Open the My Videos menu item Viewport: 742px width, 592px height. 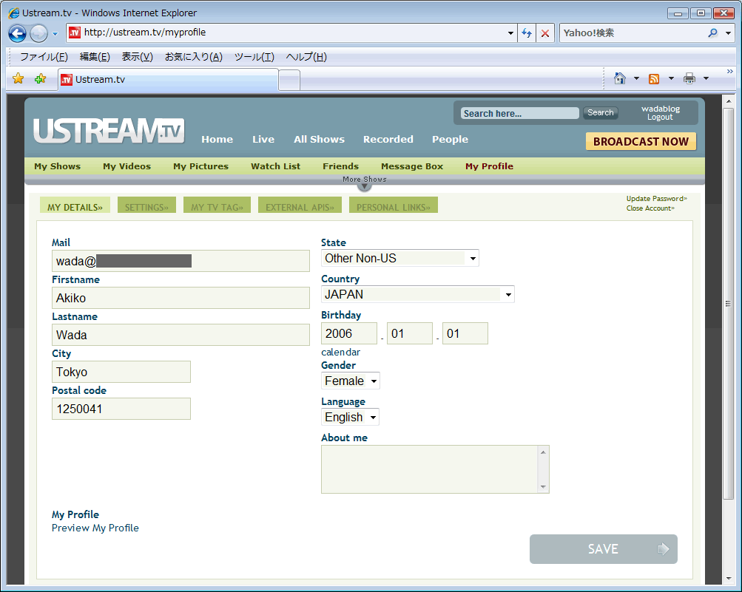click(x=127, y=166)
